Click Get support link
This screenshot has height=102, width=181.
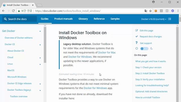click(146, 43)
